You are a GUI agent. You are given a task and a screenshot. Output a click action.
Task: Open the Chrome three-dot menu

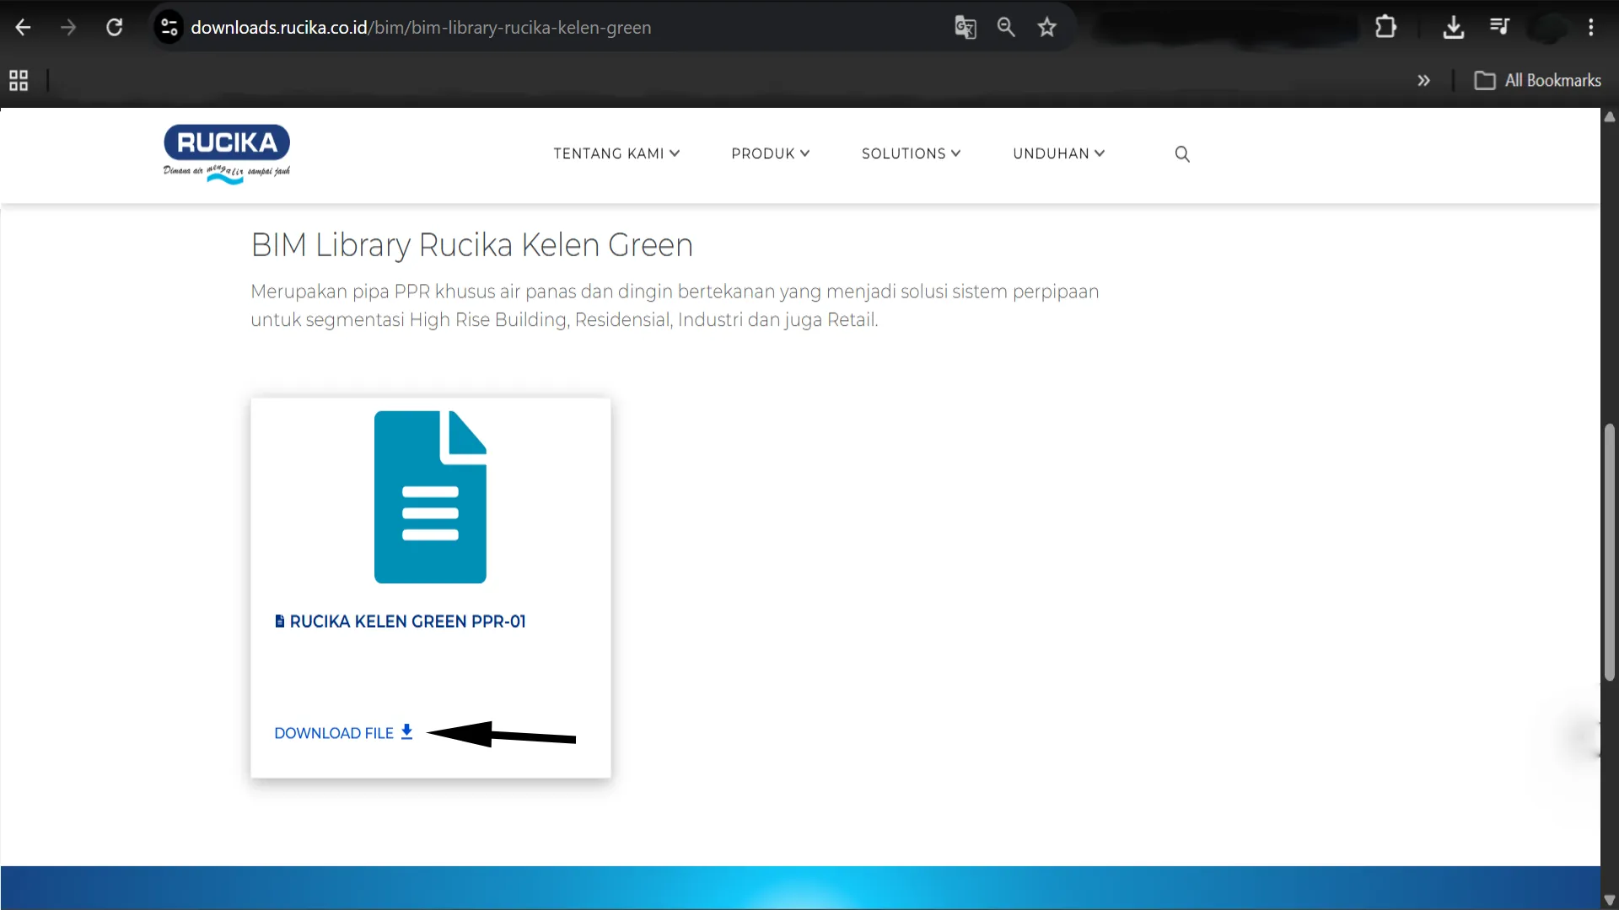[x=1591, y=28]
